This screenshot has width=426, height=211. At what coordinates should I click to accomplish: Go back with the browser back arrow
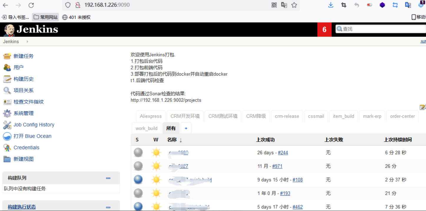pyautogui.click(x=5, y=5)
